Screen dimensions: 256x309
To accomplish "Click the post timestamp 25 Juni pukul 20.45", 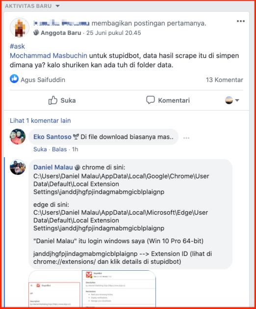I will pyautogui.click(x=114, y=33).
